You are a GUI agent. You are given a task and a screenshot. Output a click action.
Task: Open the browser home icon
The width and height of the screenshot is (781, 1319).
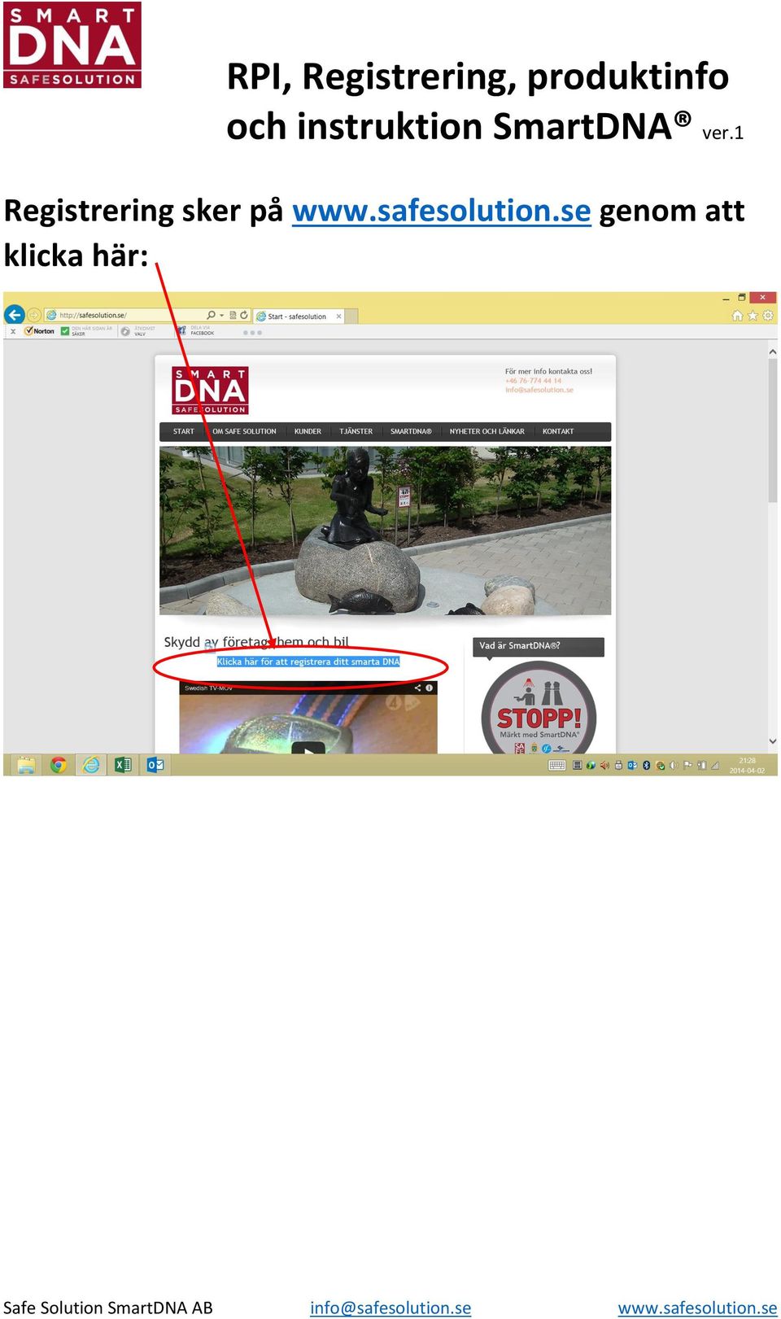point(737,316)
